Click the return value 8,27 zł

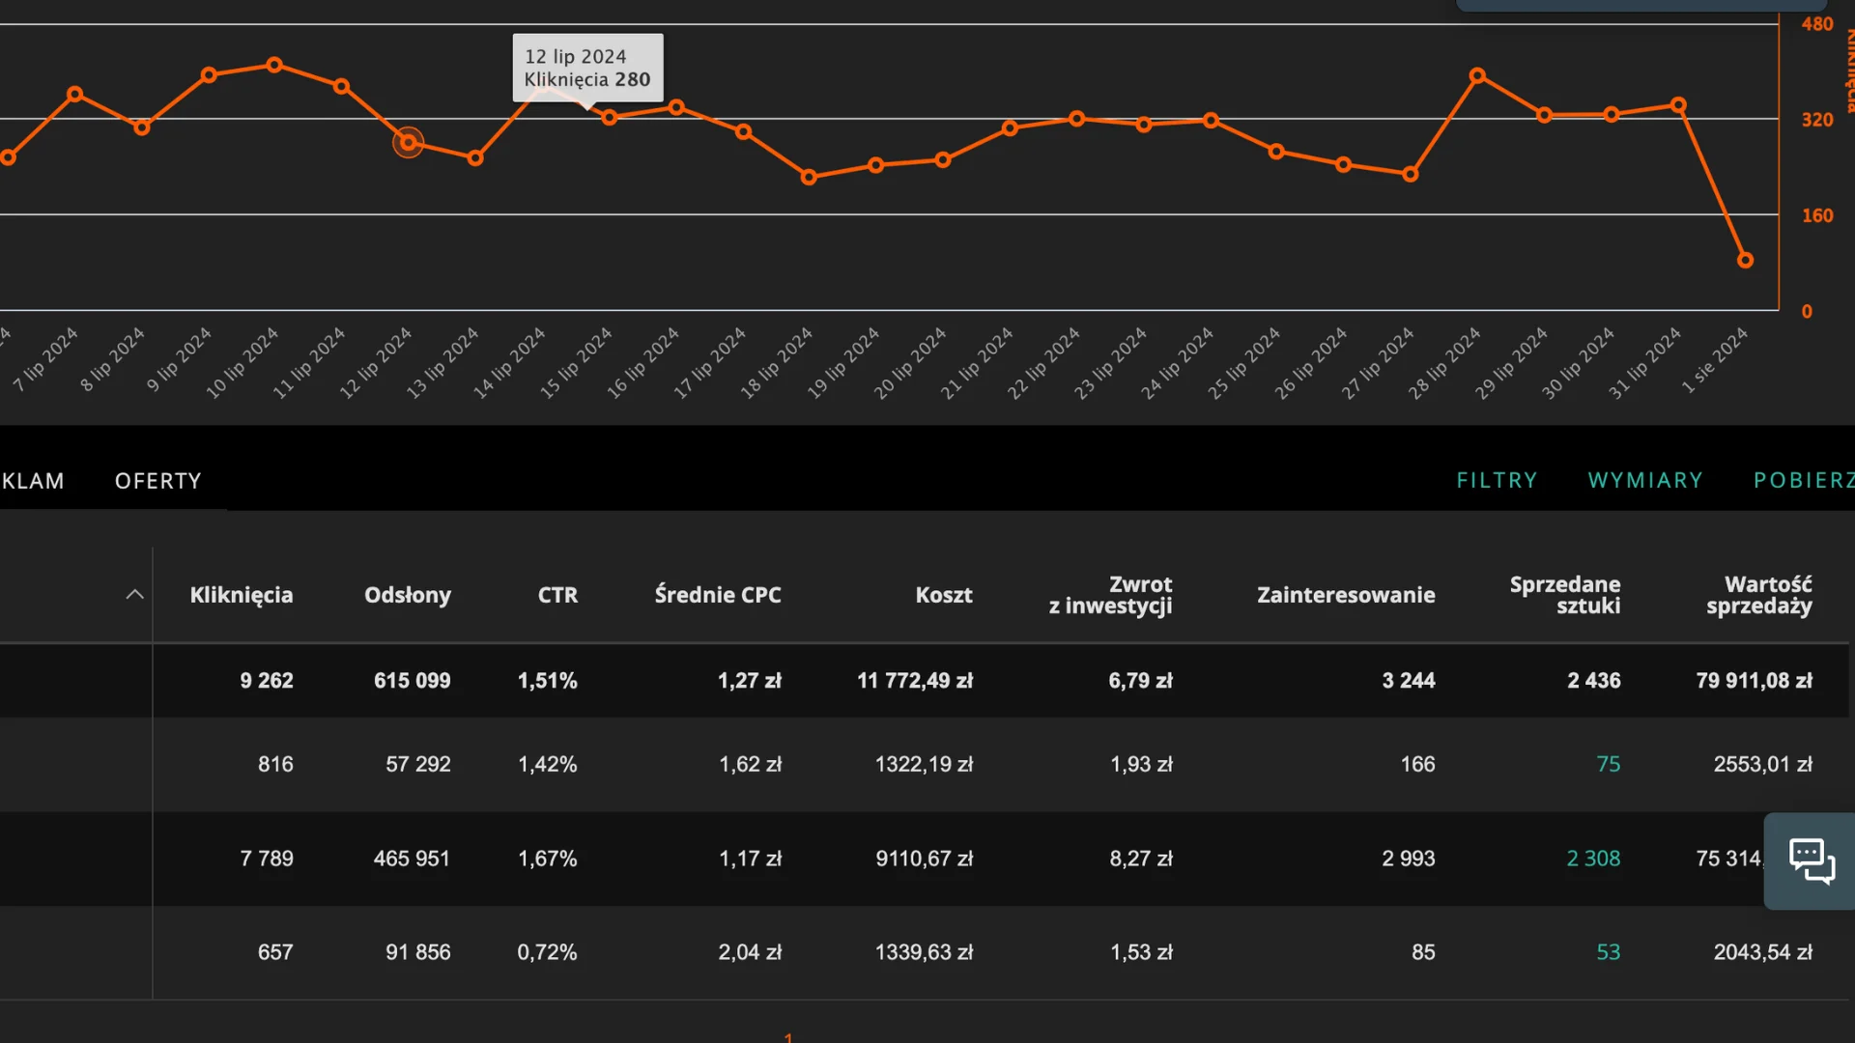click(1141, 859)
